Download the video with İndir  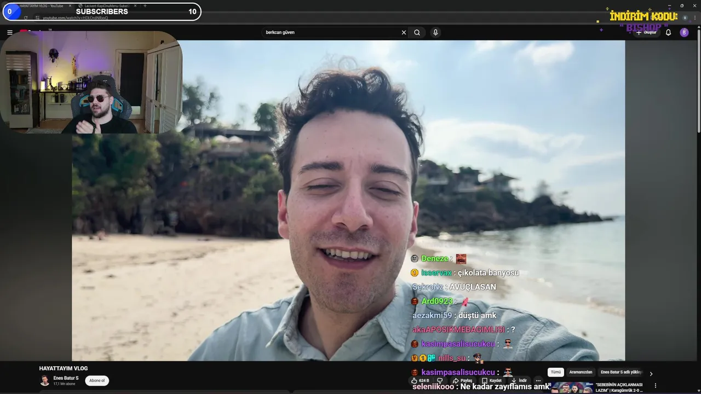pos(519,380)
